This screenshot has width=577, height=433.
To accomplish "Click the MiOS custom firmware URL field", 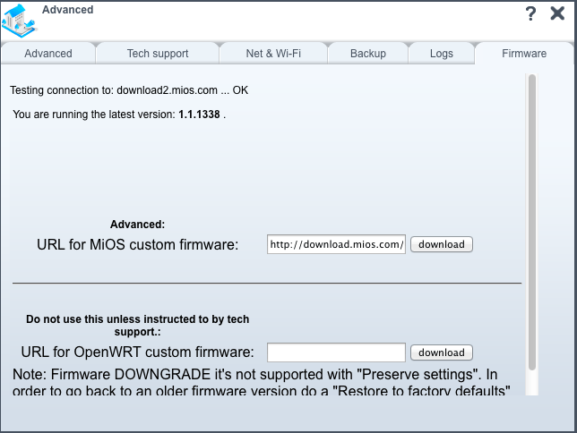I will [x=336, y=244].
